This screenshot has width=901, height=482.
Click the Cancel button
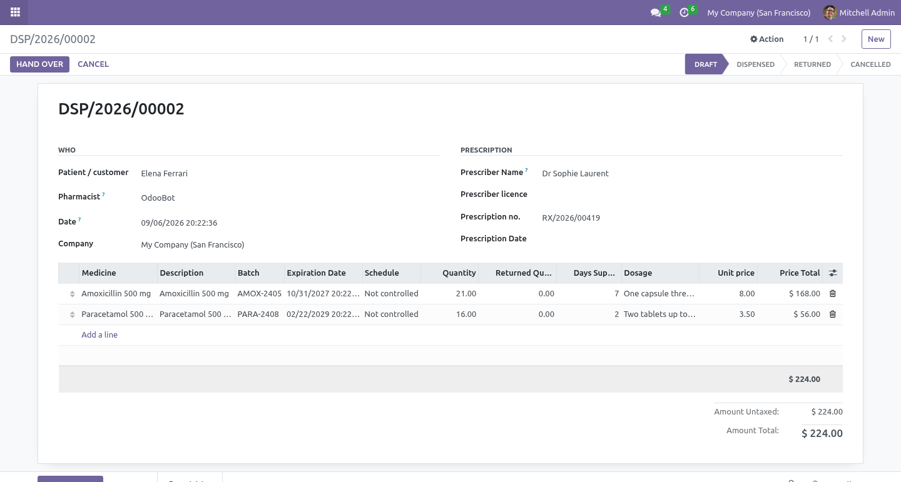click(x=93, y=64)
